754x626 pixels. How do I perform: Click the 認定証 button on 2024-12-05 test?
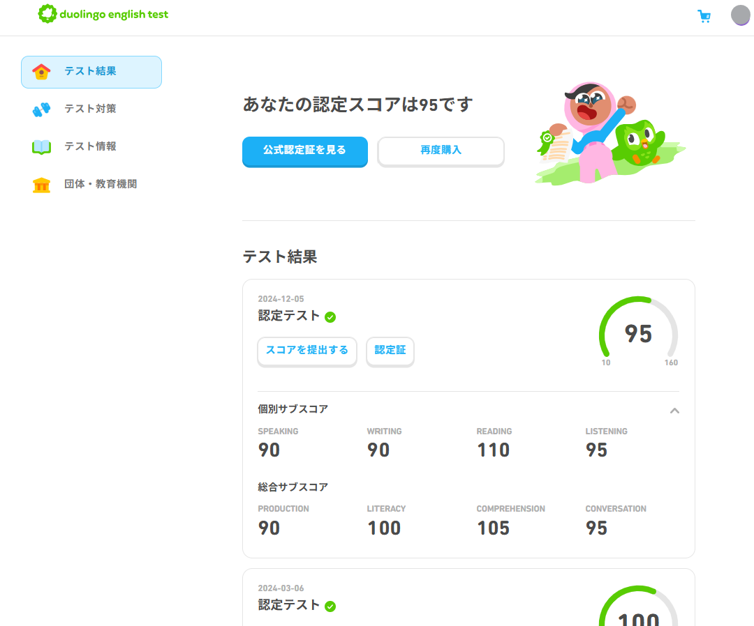(x=390, y=351)
